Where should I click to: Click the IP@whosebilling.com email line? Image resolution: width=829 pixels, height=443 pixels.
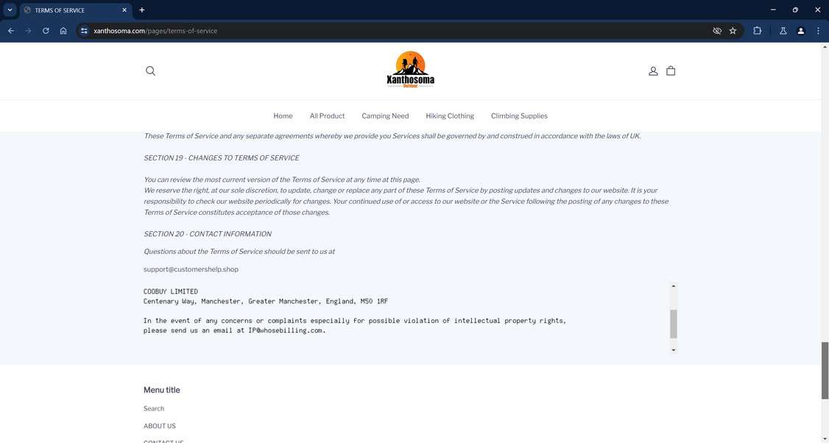pos(235,330)
